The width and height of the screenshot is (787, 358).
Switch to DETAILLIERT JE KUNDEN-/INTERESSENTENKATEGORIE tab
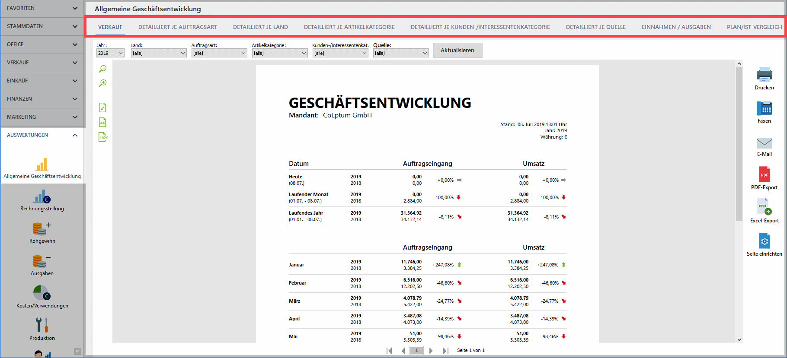(x=480, y=27)
